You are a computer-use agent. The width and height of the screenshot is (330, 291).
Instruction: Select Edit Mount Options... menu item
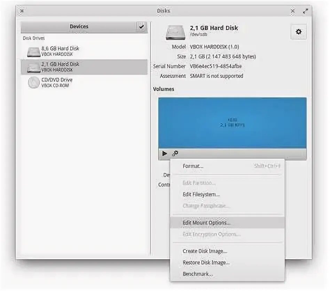click(227, 223)
